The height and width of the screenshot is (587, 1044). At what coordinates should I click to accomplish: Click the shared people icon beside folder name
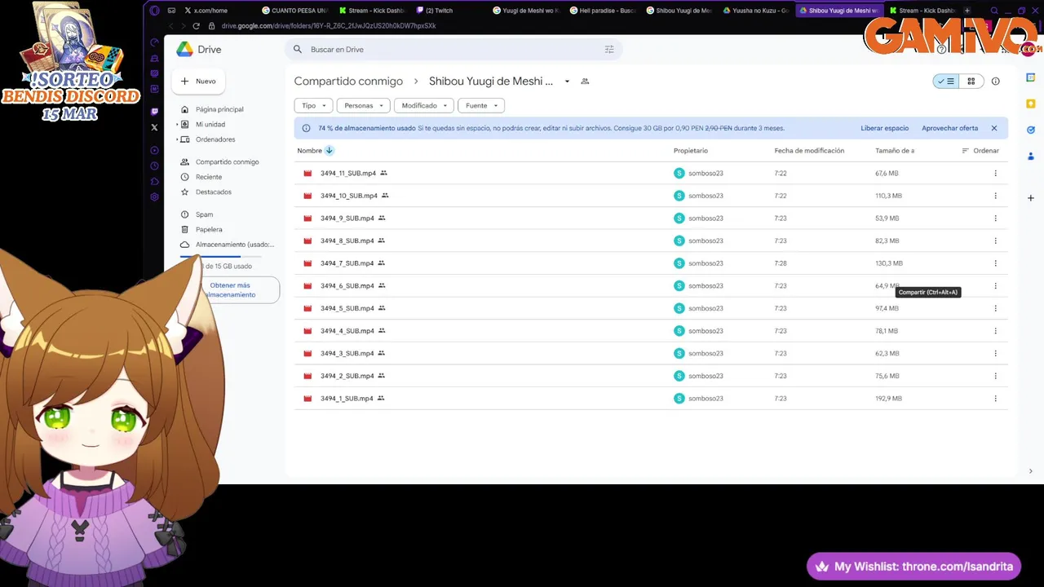tap(585, 82)
